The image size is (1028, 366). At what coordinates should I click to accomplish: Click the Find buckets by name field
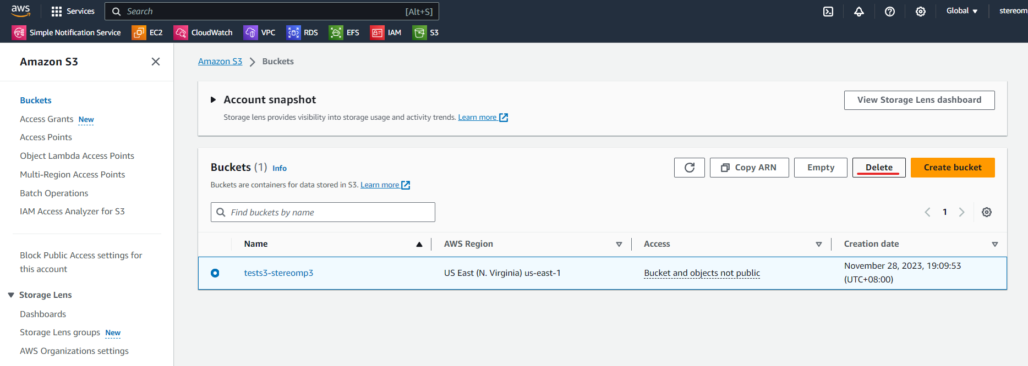323,212
